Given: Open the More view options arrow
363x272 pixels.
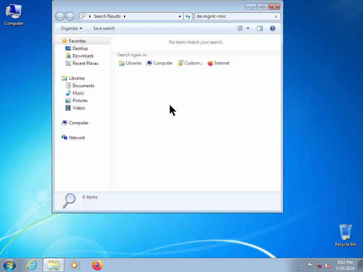Looking at the screenshot, I should point(248,28).
